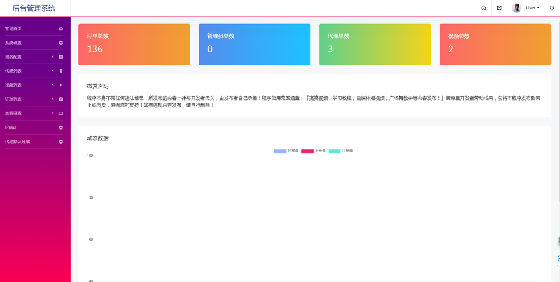Click the gear icon beside IP统计
Screen dimensions: 560x282
point(61,127)
